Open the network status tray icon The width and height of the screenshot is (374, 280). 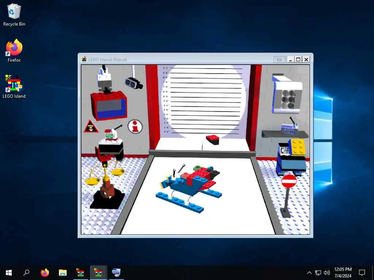click(x=318, y=273)
